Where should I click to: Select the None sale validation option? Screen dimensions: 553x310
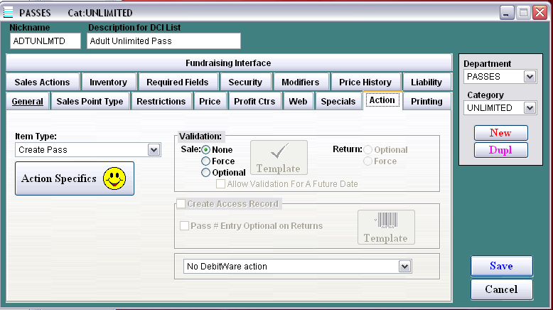click(205, 150)
